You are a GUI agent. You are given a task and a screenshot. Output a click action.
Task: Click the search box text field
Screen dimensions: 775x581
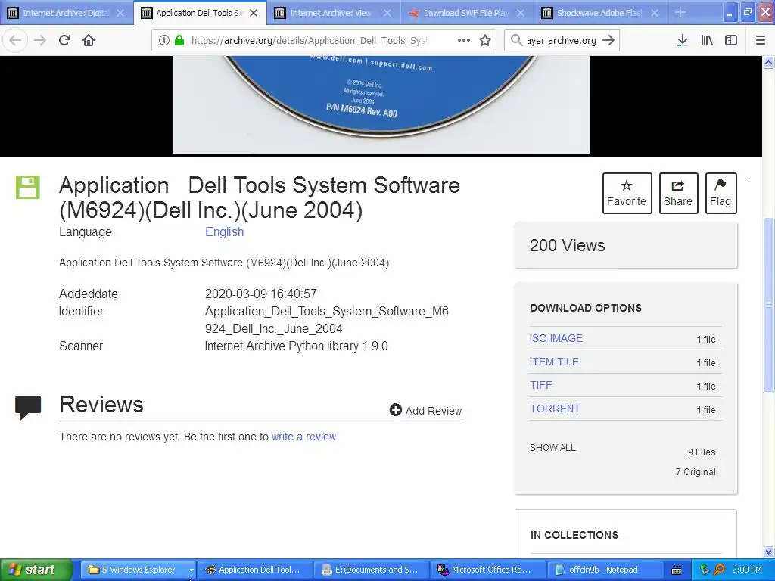[x=562, y=41]
